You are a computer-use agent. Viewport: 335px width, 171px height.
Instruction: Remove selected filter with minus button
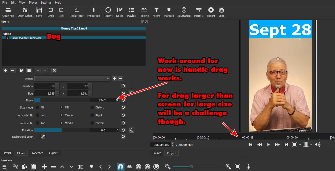[13, 70]
